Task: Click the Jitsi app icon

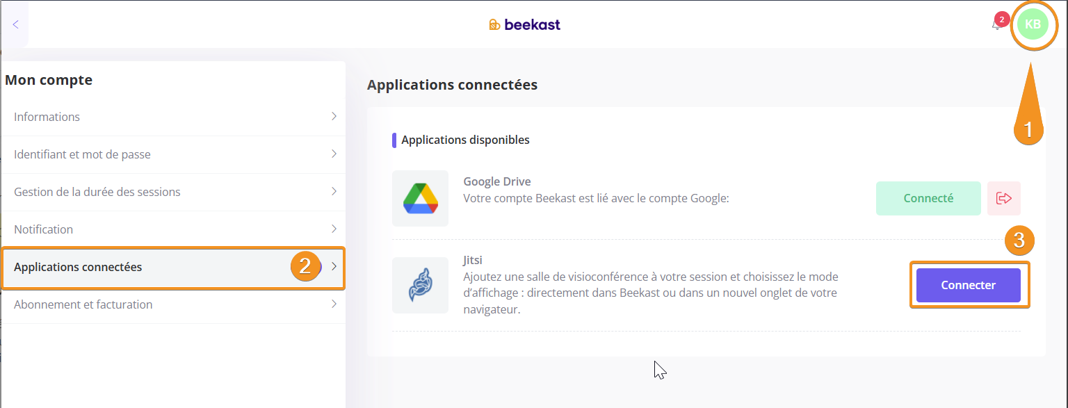Action: [420, 285]
